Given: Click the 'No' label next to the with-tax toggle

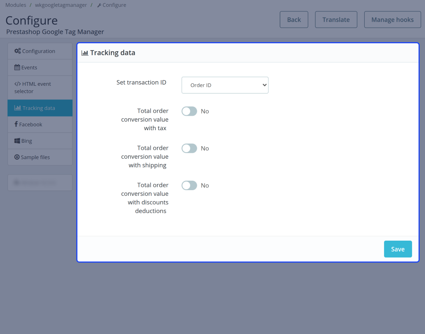Looking at the screenshot, I should pyautogui.click(x=205, y=111).
